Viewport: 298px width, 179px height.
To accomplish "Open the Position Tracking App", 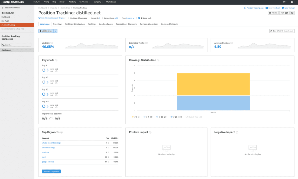I will pyautogui.click(x=254, y=8).
